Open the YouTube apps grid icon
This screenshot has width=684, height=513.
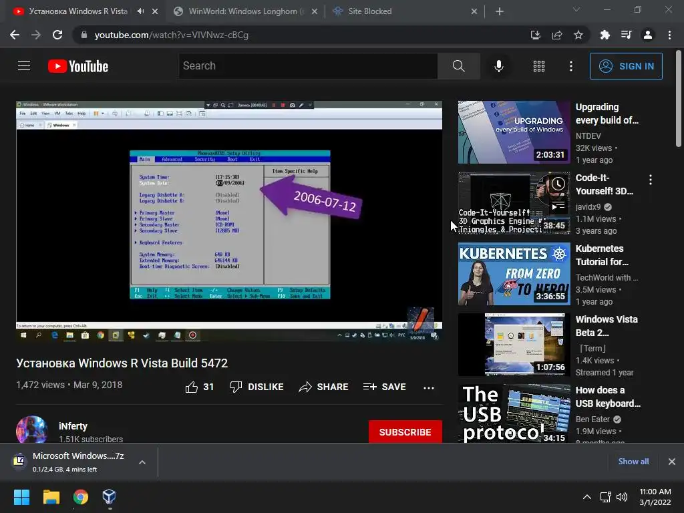pyautogui.click(x=539, y=66)
